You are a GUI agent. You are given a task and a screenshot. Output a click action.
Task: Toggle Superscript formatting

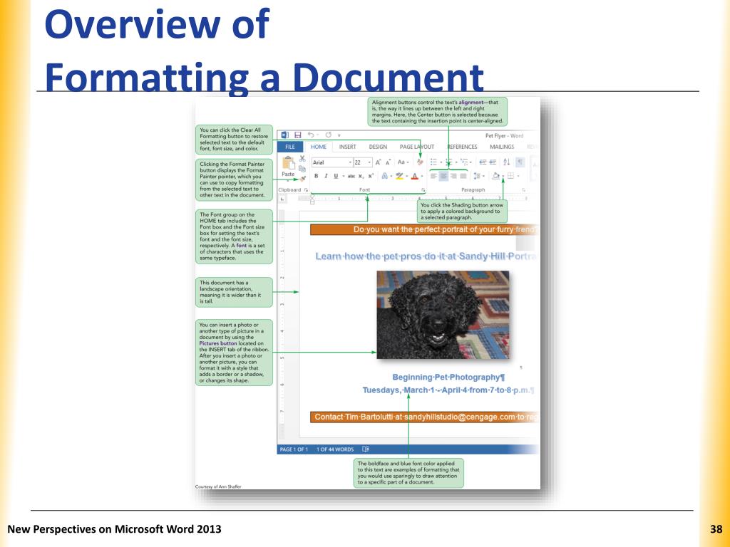pyautogui.click(x=371, y=176)
